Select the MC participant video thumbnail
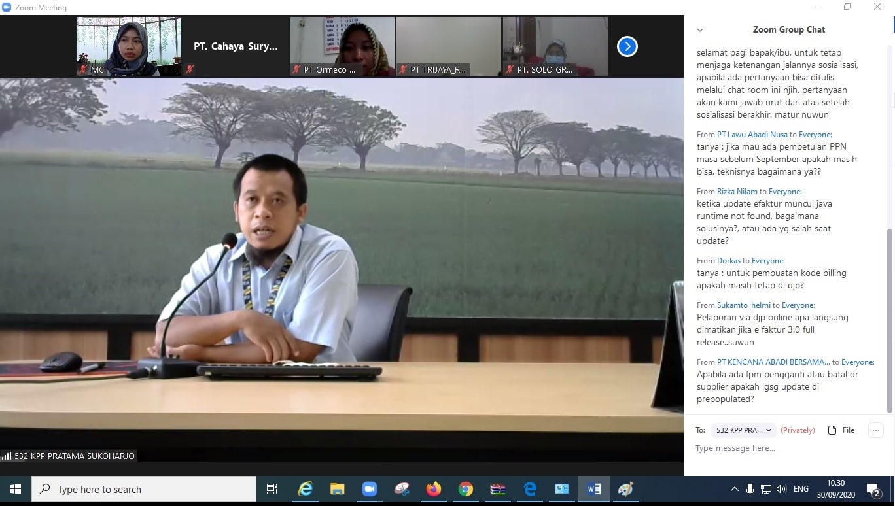This screenshot has height=506, width=895. pos(129,46)
